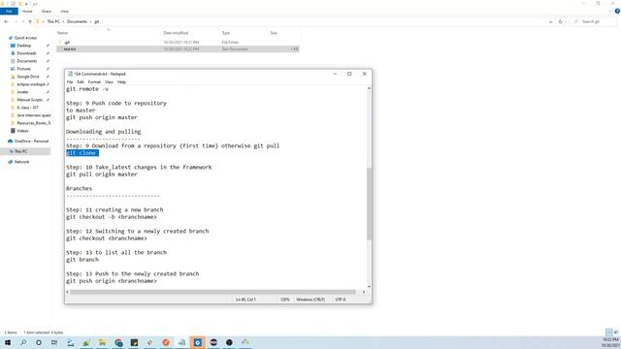
Task: Select Network in navigation pane
Action: coord(21,162)
